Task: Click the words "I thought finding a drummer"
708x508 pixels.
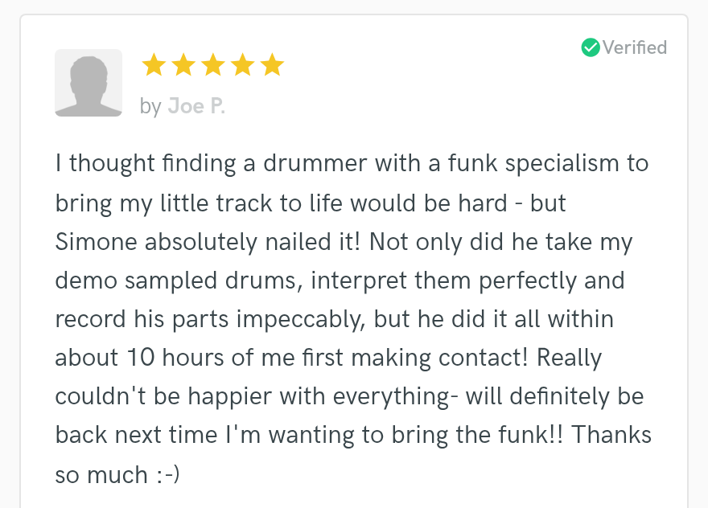Action: tap(212, 163)
